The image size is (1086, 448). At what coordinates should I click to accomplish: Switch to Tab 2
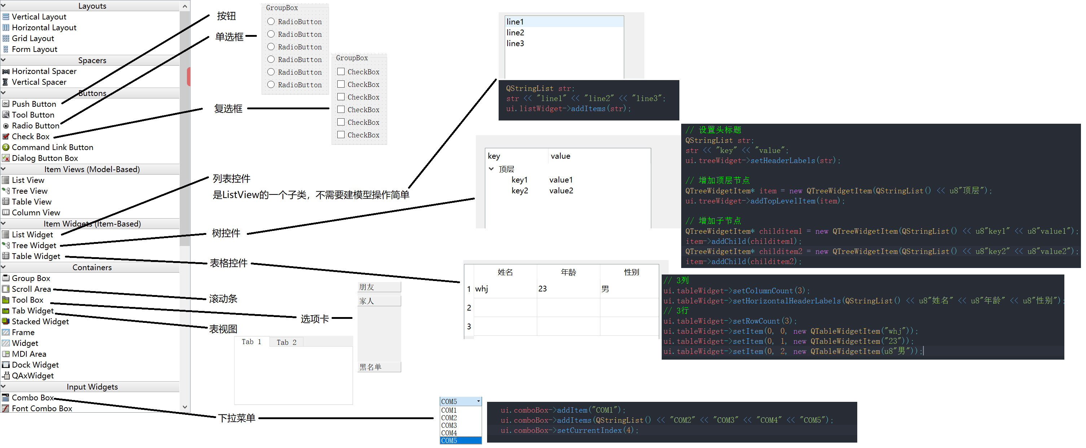287,343
